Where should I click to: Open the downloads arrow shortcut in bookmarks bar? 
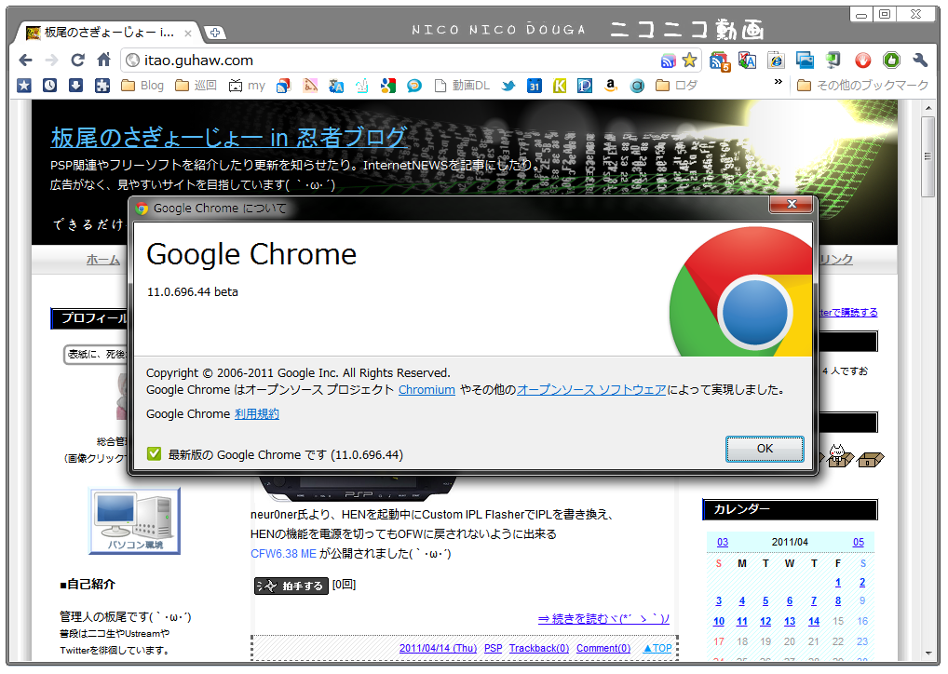point(75,86)
